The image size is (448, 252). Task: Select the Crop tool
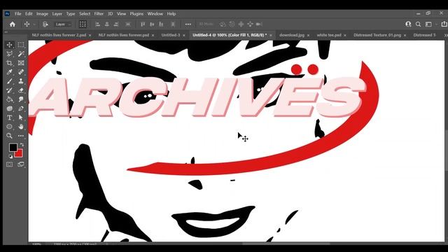click(9, 63)
